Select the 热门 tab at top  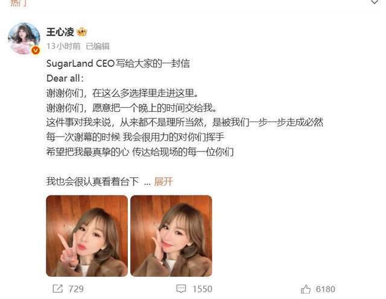[x=18, y=3]
